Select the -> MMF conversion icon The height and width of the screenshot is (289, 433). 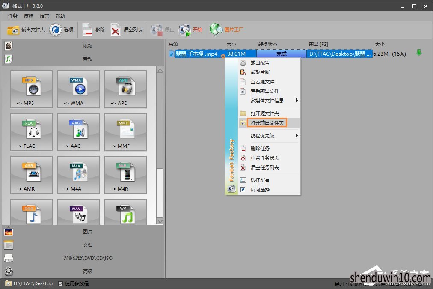click(126, 132)
